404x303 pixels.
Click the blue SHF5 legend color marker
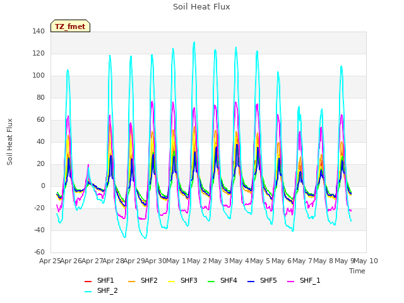(251, 282)
